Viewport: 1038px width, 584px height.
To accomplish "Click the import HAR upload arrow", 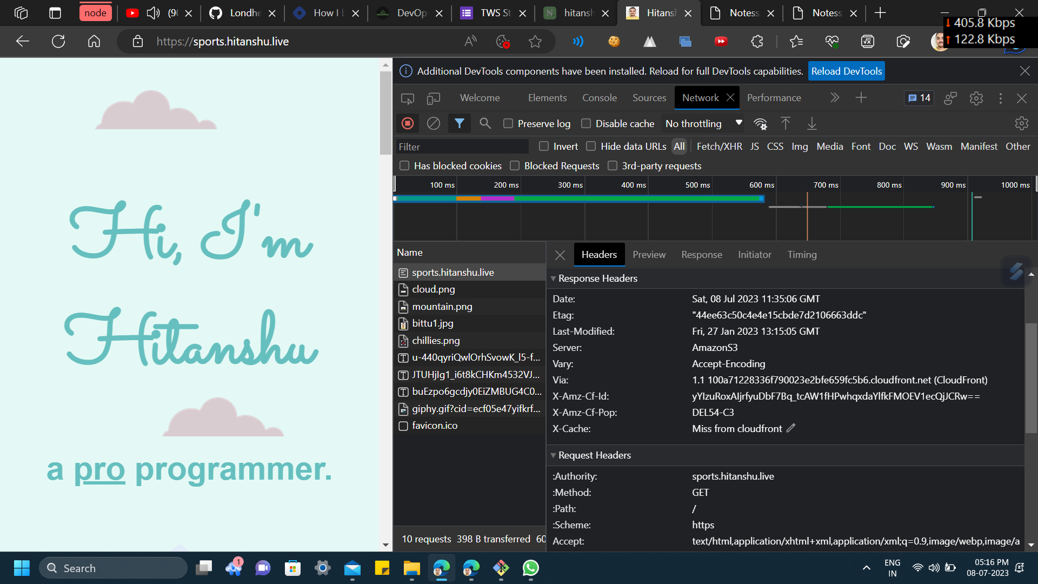I will click(786, 124).
